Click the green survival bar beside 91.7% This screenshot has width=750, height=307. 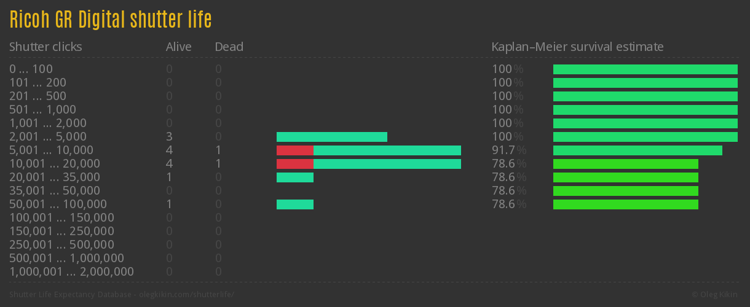[x=637, y=150]
